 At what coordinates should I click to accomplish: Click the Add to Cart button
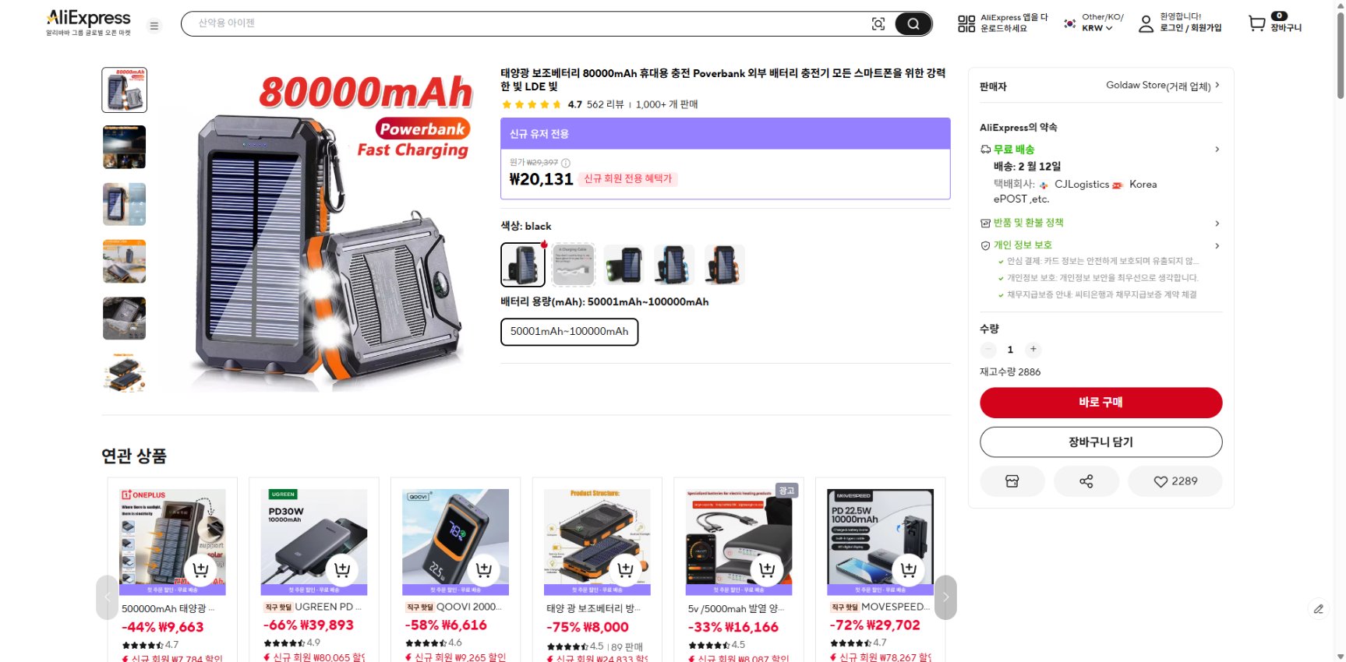[x=1100, y=442]
